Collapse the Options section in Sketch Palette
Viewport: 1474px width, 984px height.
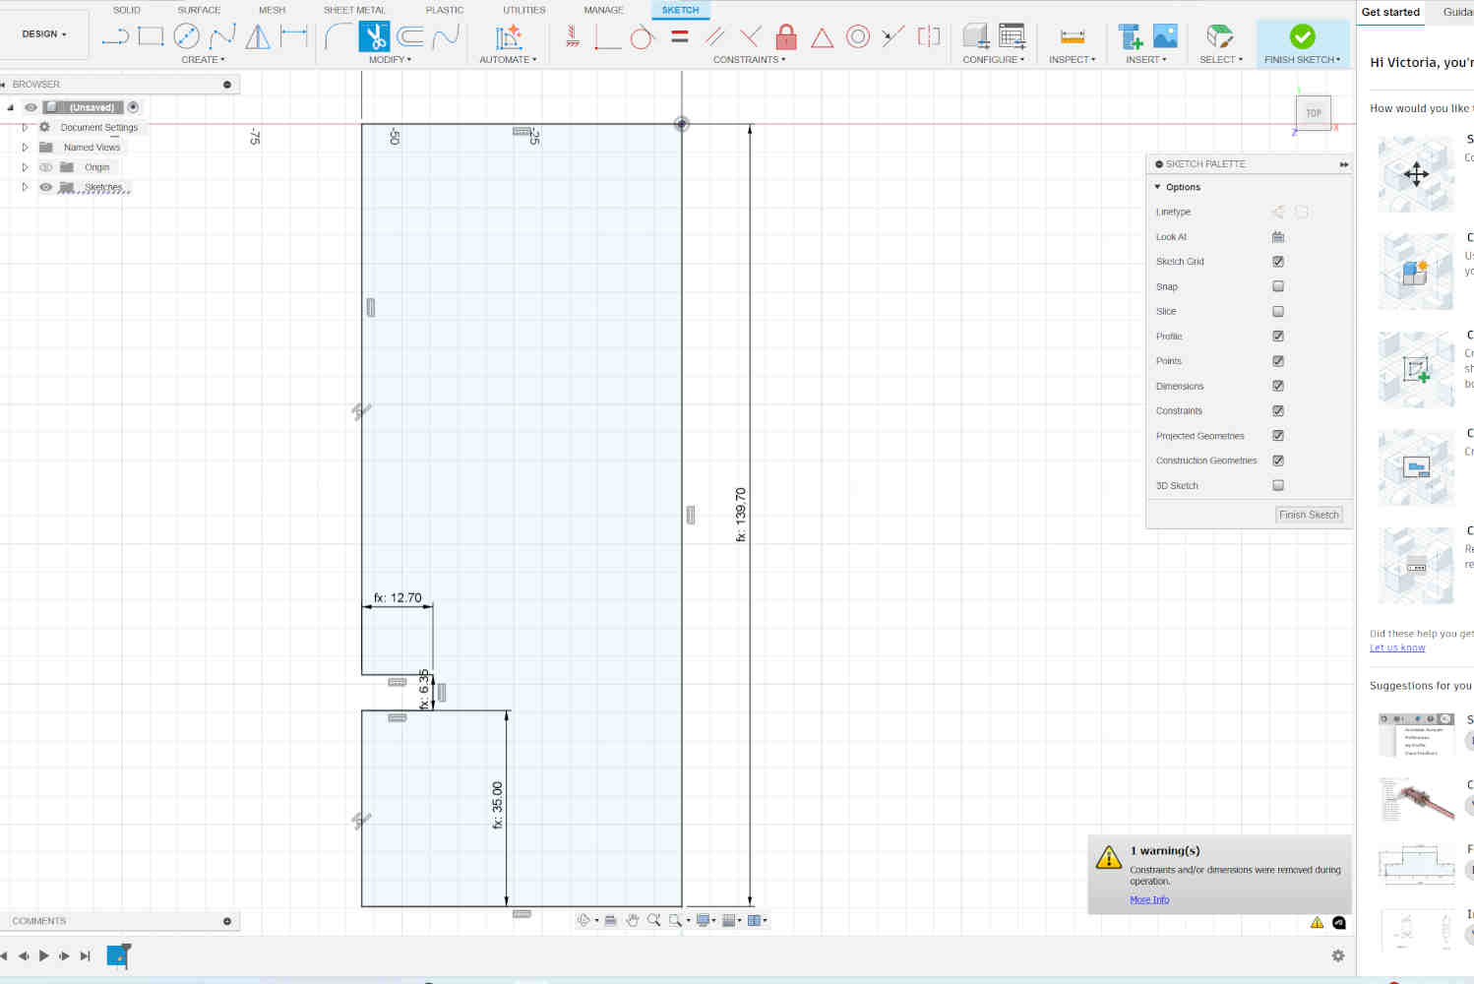1157,187
